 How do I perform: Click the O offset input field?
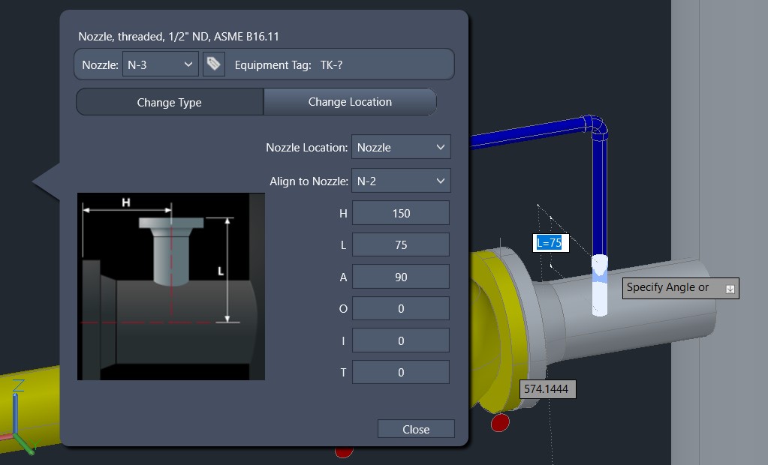pyautogui.click(x=401, y=308)
